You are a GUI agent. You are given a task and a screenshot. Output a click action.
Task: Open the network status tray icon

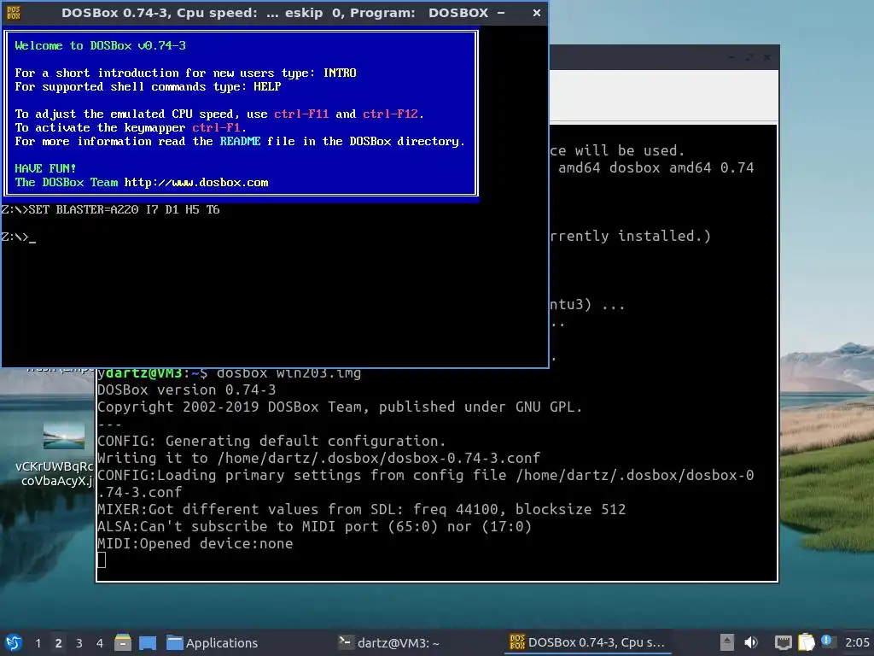click(784, 642)
